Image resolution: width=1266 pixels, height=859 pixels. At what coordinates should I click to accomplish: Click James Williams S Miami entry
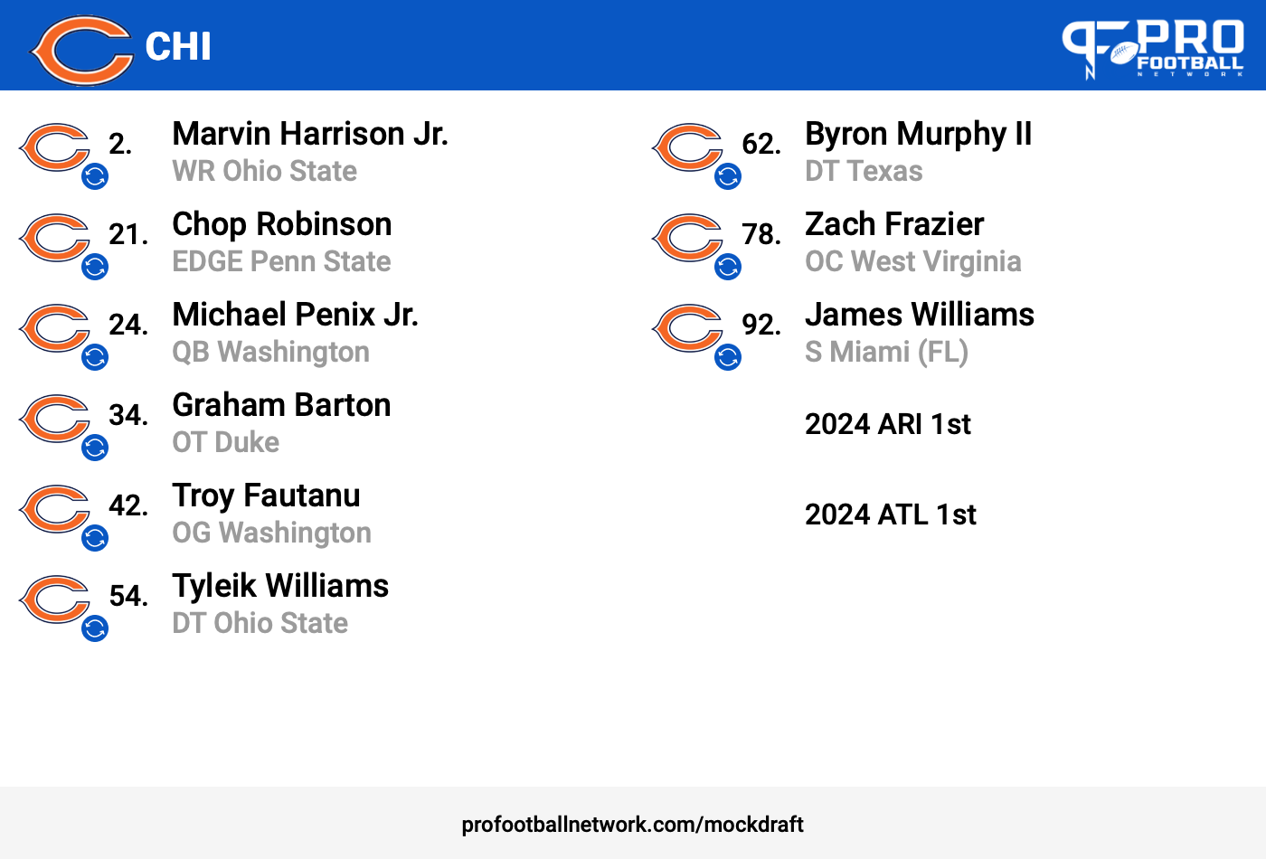(x=920, y=333)
